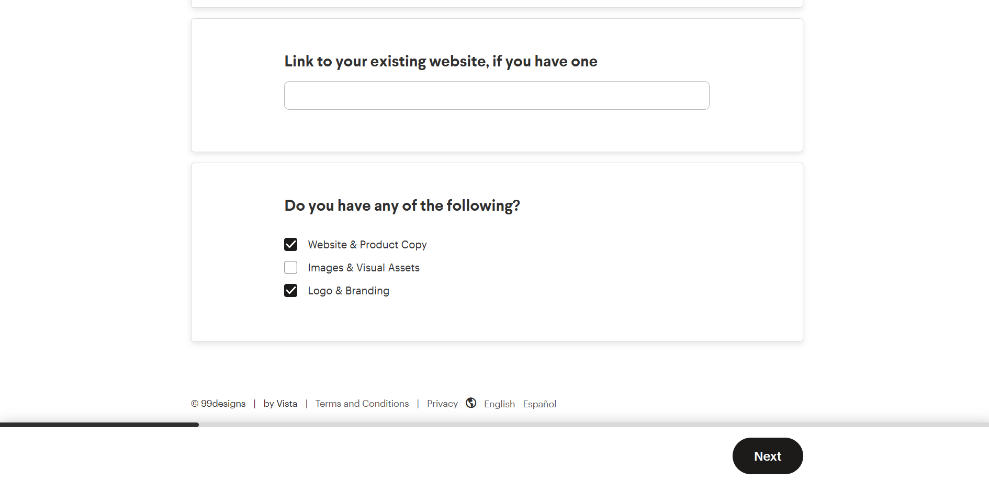Click the "Logo & Branding" label text
Screen dimensions: 989x480
point(349,291)
